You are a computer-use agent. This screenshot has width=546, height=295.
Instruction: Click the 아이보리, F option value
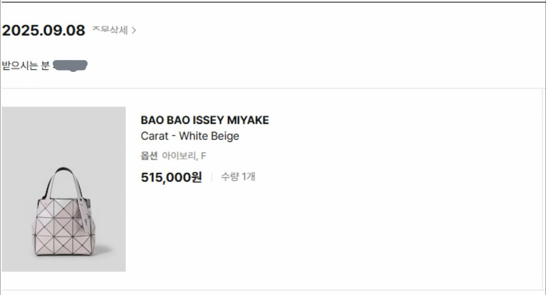point(184,156)
